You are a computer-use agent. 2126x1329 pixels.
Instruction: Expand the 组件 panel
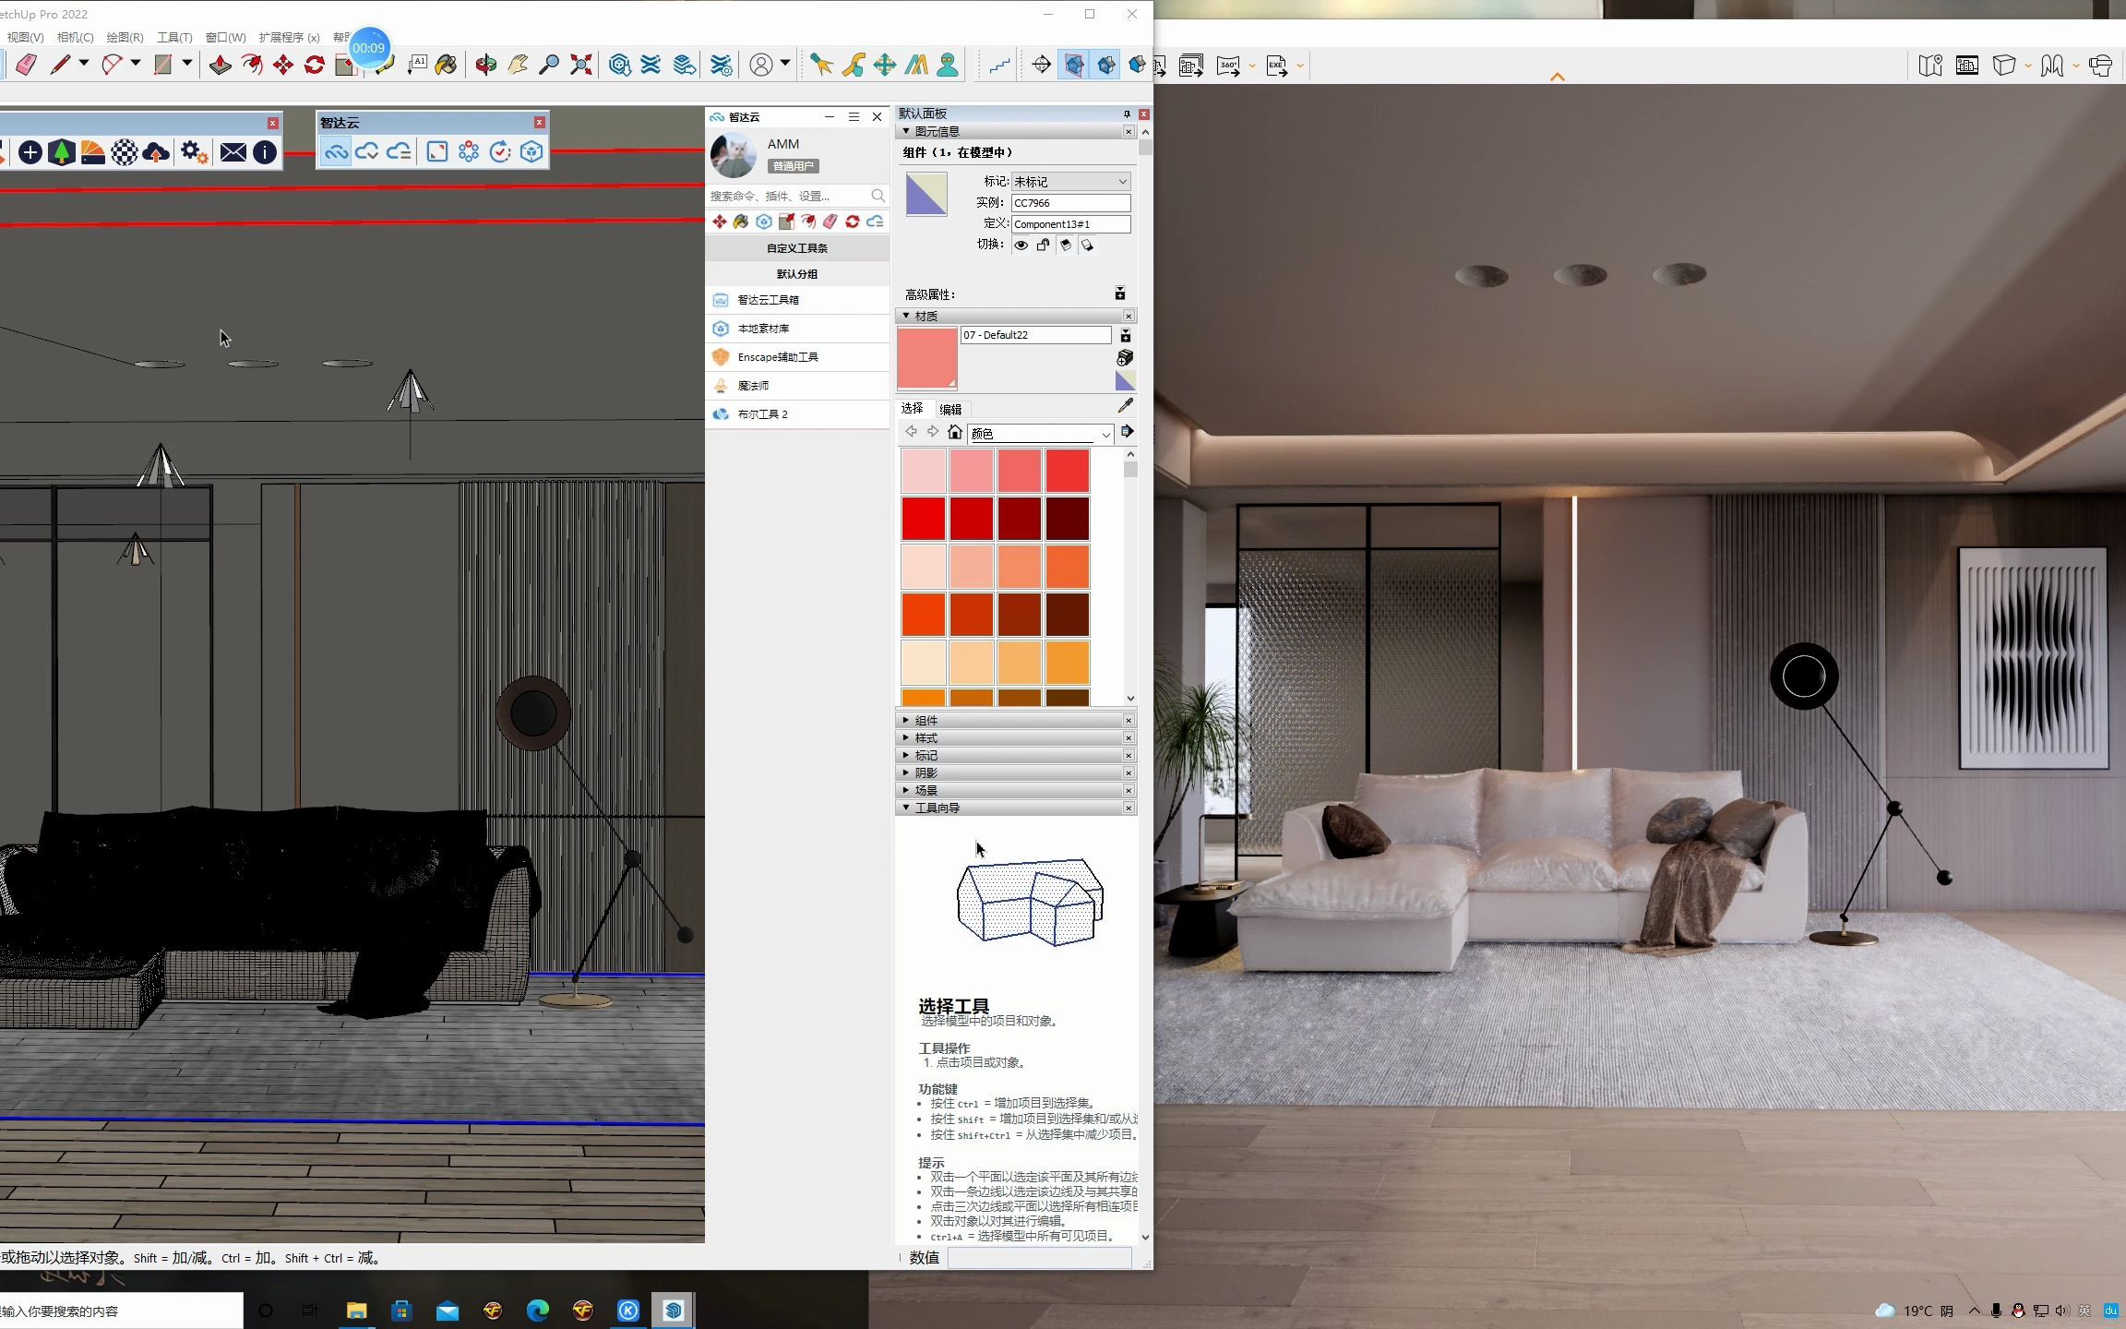(x=906, y=720)
